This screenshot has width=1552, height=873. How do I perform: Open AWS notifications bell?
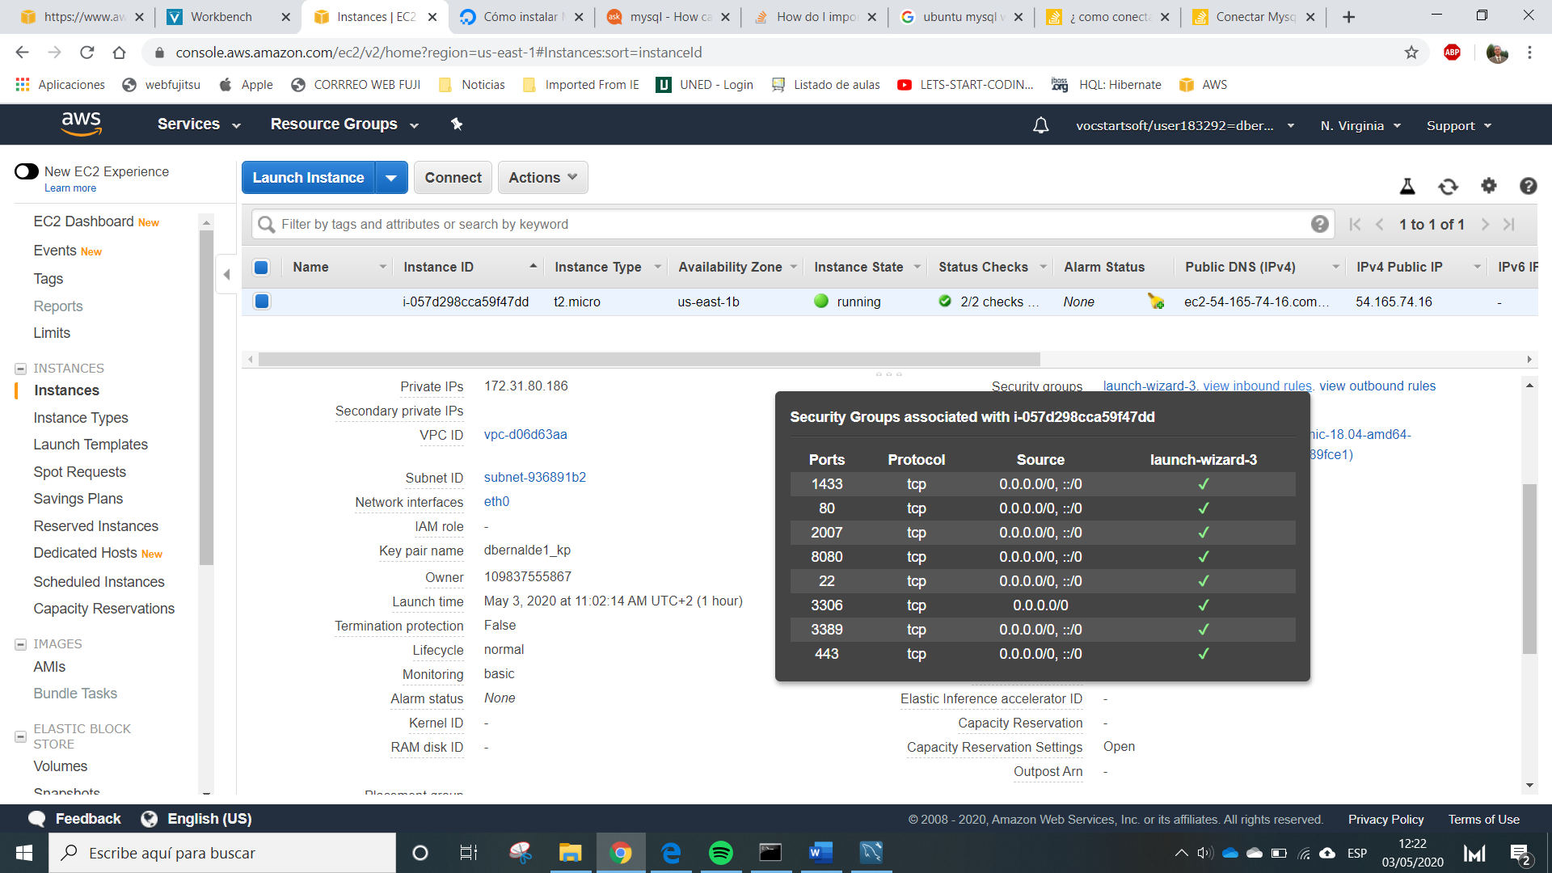[x=1041, y=125]
